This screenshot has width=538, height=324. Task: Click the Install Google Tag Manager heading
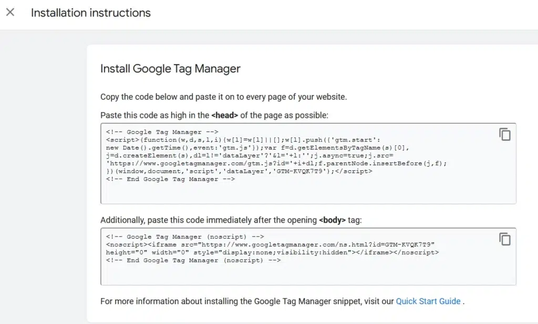tap(170, 69)
